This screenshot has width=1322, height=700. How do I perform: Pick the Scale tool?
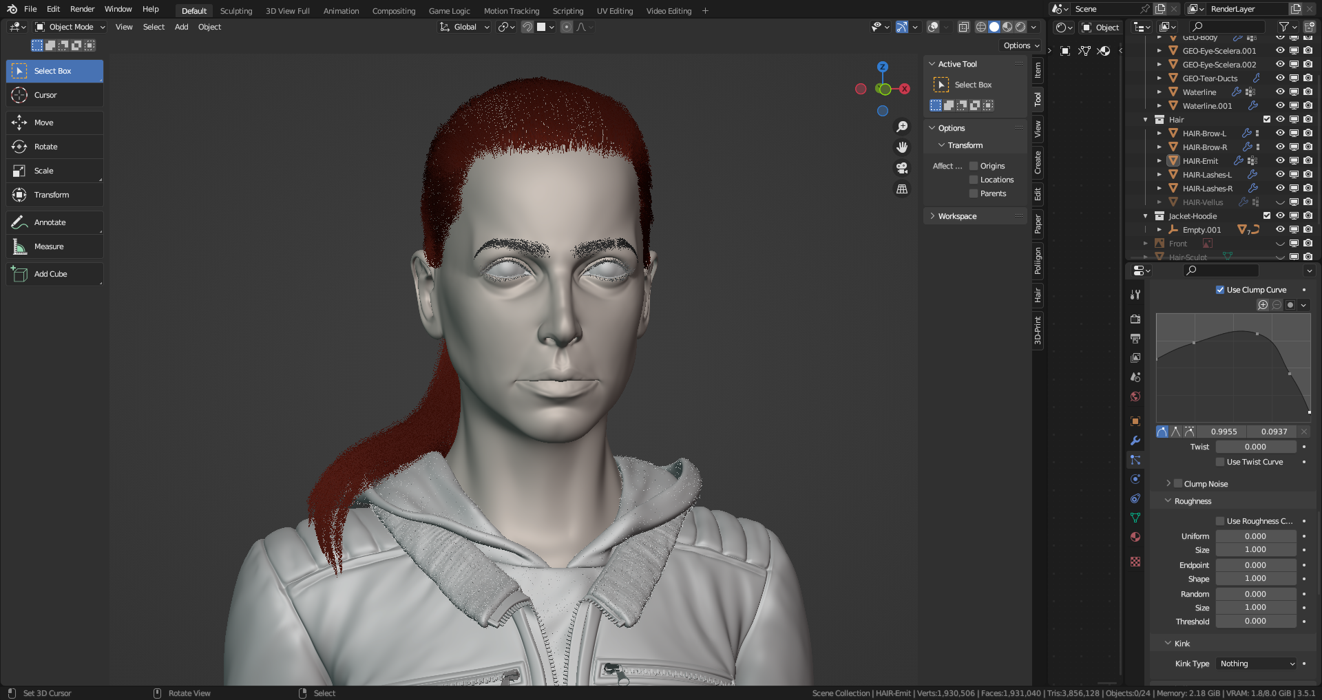pyautogui.click(x=54, y=171)
